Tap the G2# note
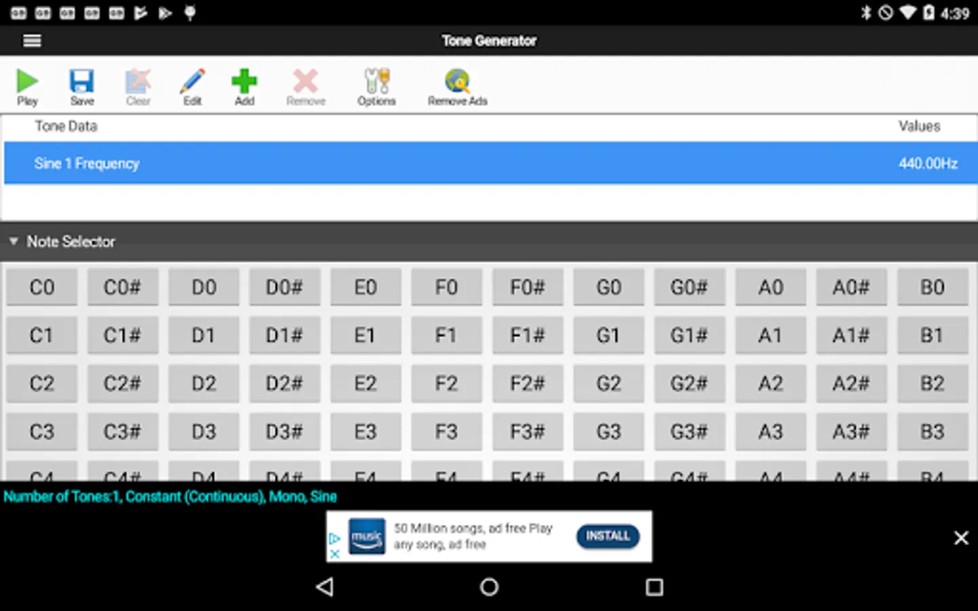 tap(689, 384)
